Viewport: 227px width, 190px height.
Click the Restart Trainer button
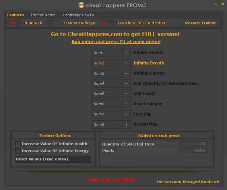(x=201, y=23)
